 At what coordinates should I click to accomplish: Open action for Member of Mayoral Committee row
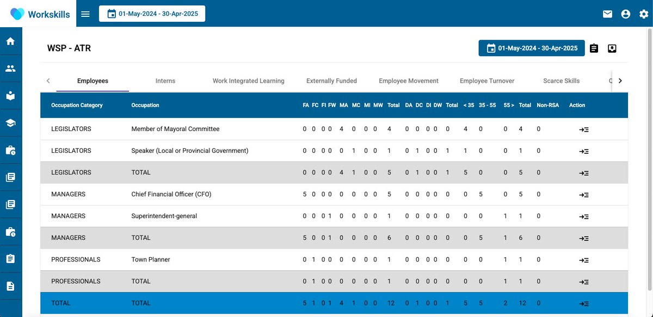click(584, 129)
